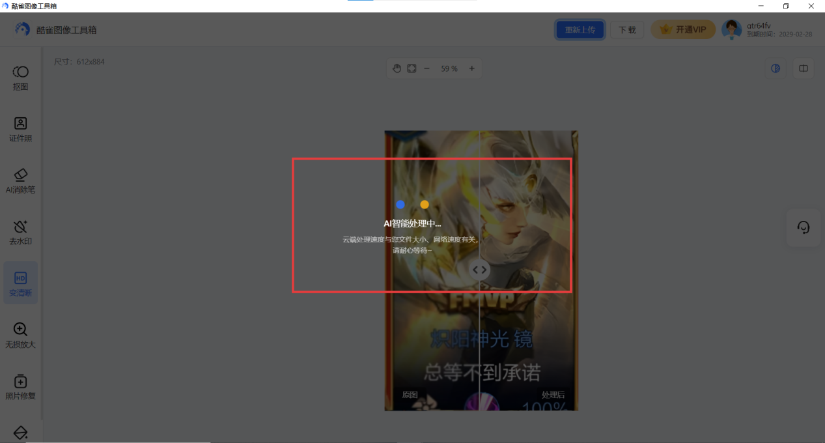
Task: Select the 照片修复 photo repair tool
Action: coord(20,386)
